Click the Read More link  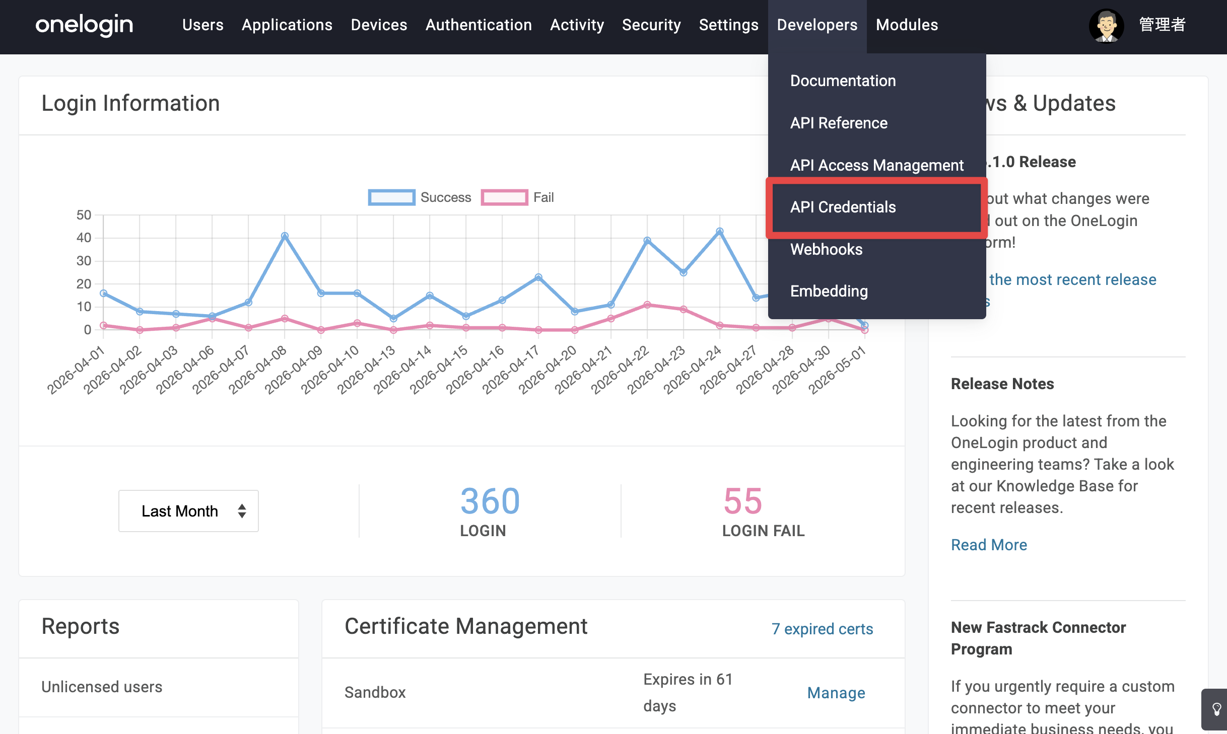click(x=989, y=545)
